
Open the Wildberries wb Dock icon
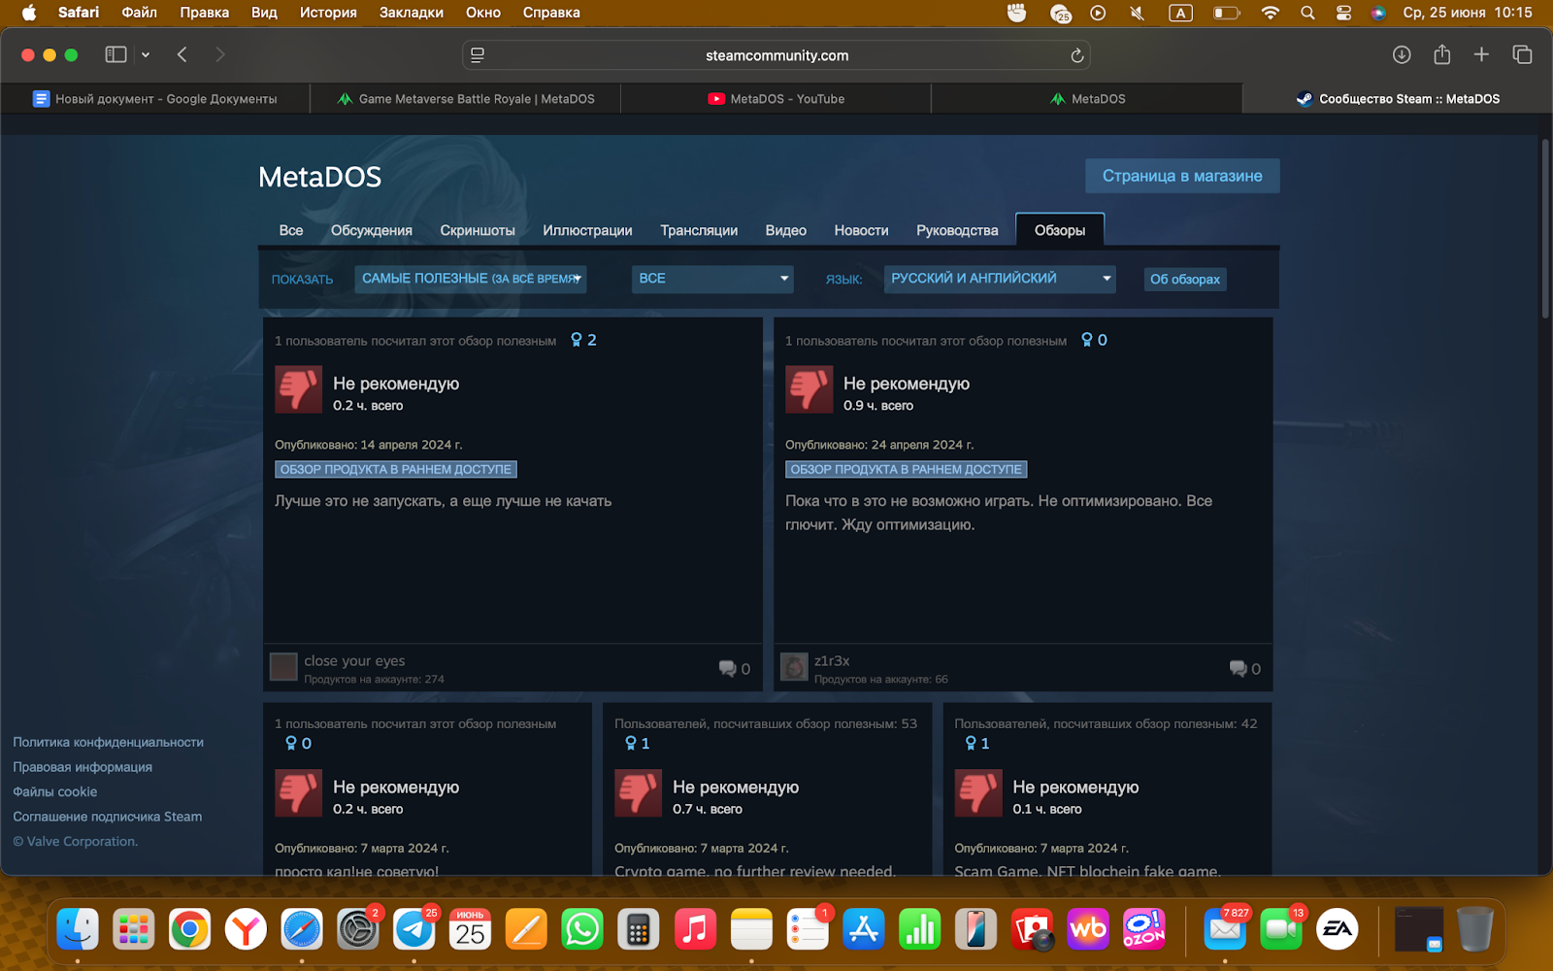tap(1088, 929)
